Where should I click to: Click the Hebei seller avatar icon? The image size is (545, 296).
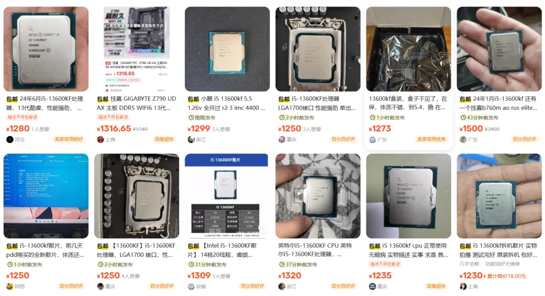(x=10, y=139)
